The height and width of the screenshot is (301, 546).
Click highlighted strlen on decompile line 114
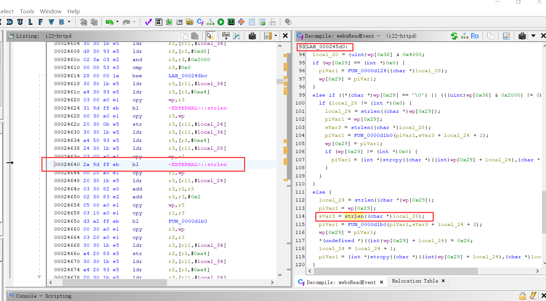pyautogui.click(x=354, y=216)
